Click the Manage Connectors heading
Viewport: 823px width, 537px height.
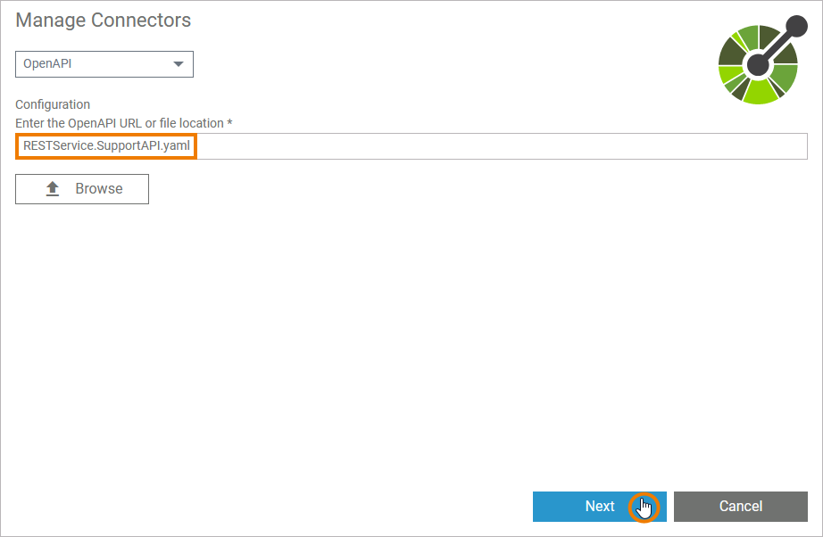pyautogui.click(x=103, y=20)
